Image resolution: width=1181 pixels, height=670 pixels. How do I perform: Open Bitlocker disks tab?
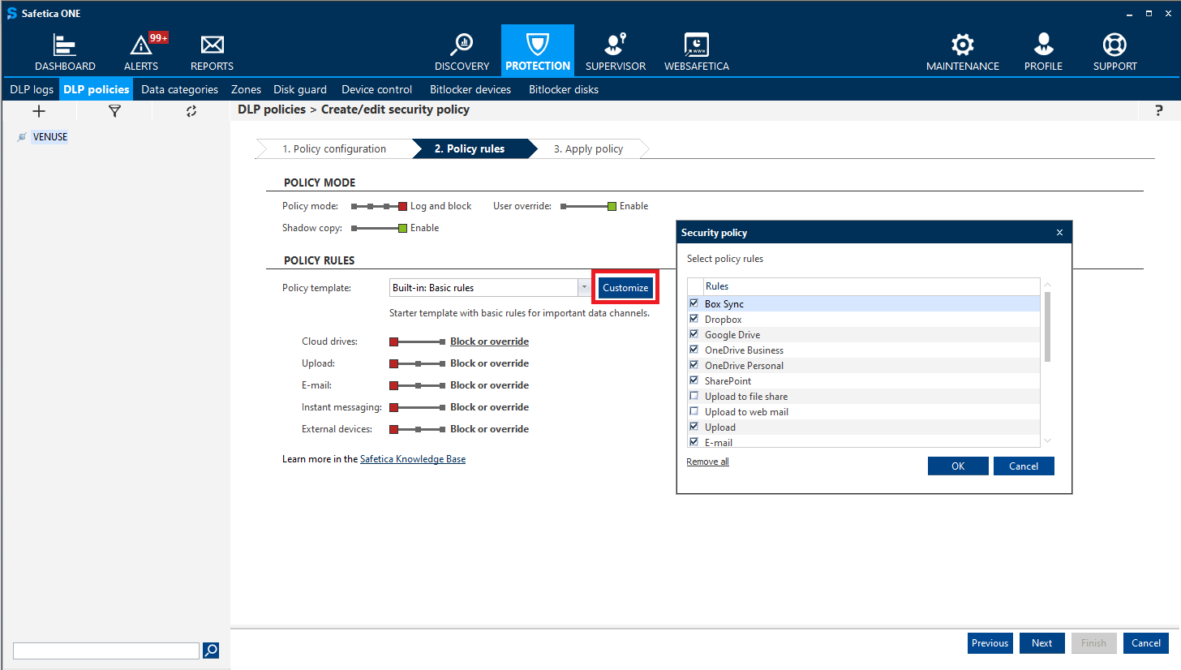(x=564, y=89)
